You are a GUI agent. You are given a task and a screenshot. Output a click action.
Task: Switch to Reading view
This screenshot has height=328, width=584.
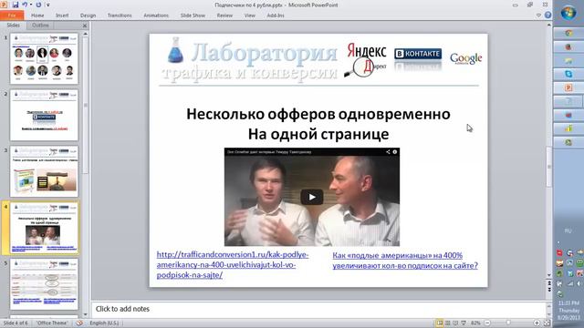(x=455, y=323)
